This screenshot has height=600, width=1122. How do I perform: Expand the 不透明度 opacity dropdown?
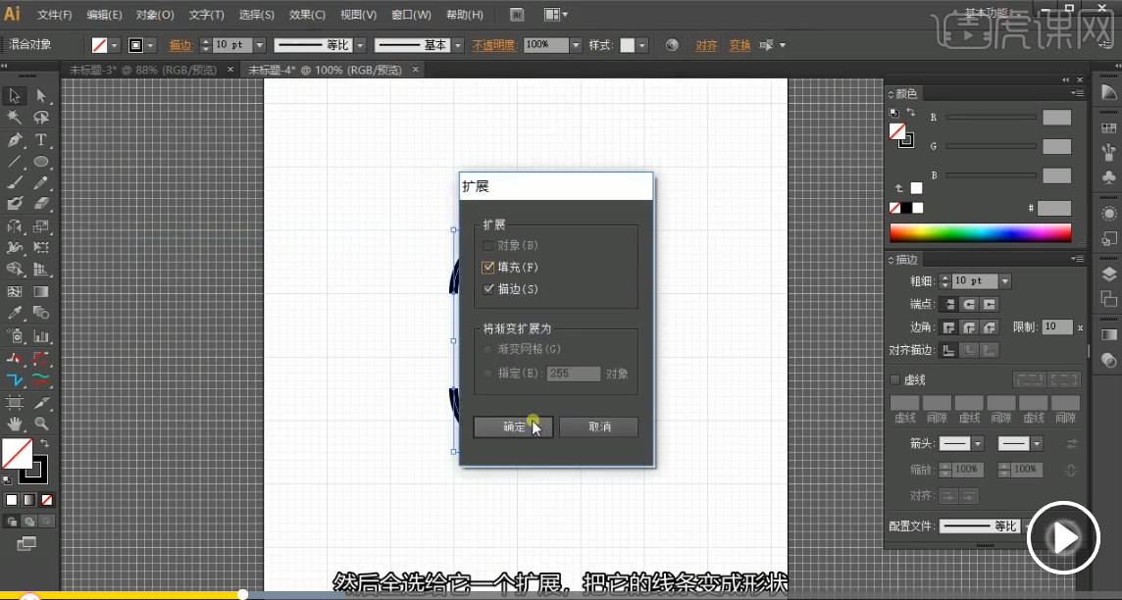[x=574, y=45]
